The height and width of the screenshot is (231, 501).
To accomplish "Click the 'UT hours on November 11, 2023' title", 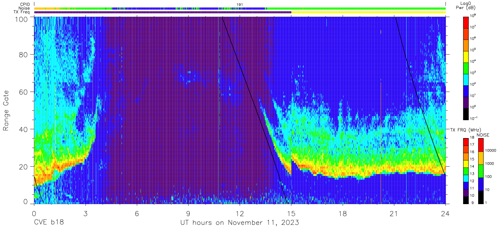I will 240,222.
